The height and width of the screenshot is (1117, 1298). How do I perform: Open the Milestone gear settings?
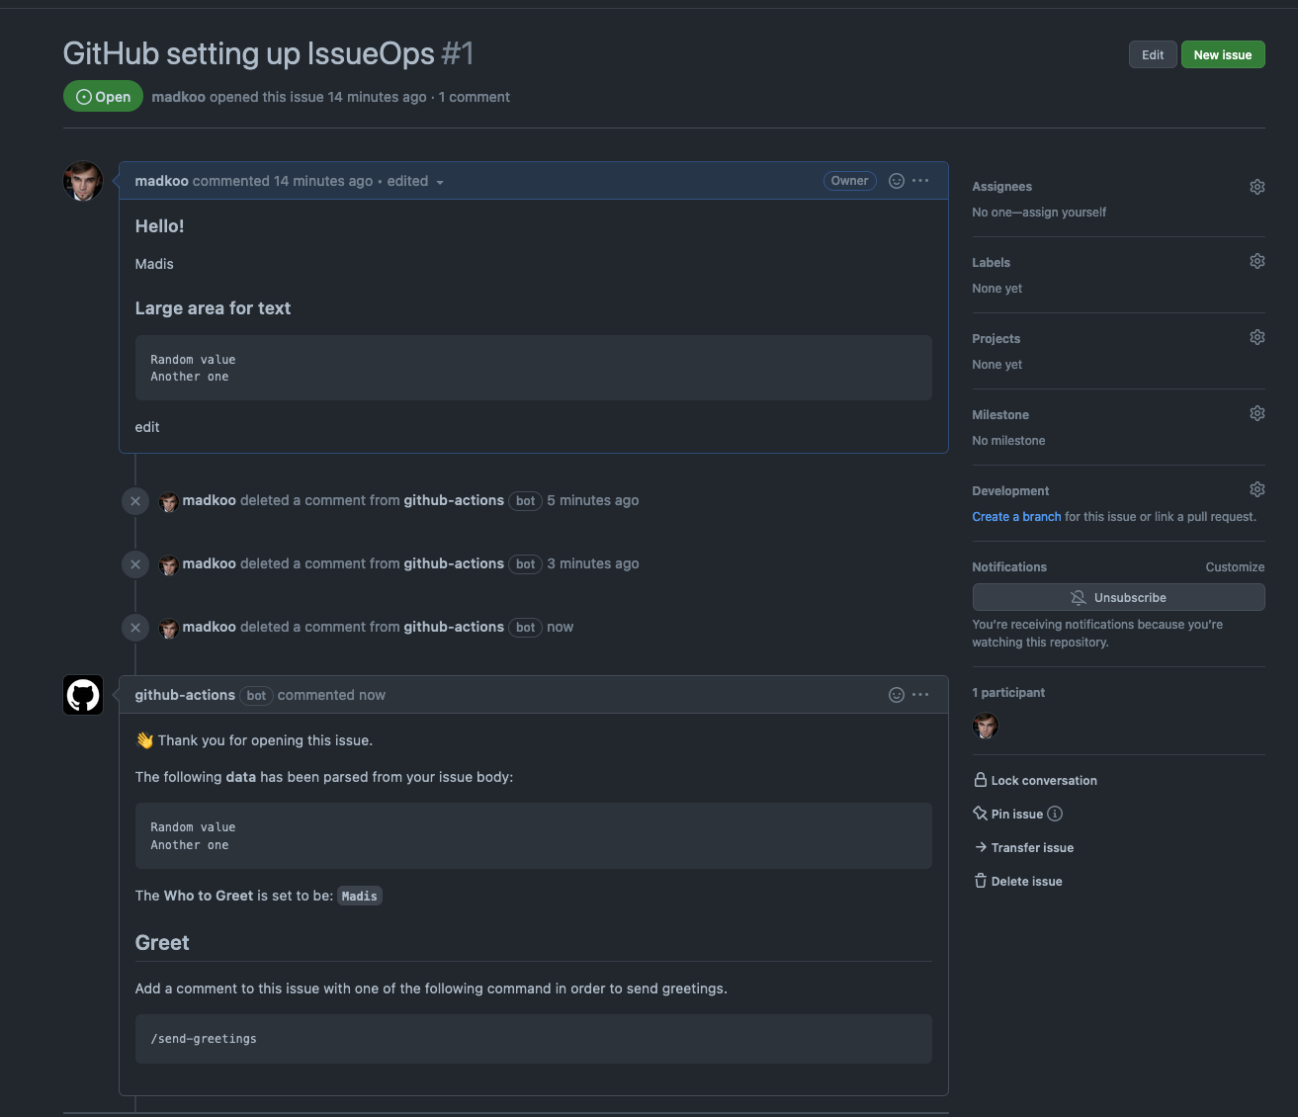coord(1256,414)
